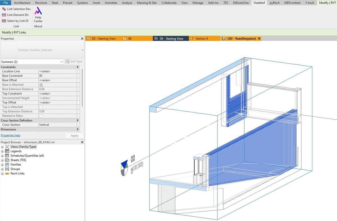Switch to the DiRootsOne ribbon tab
Viewport: 337px width, 221px height.
pyautogui.click(x=241, y=3)
